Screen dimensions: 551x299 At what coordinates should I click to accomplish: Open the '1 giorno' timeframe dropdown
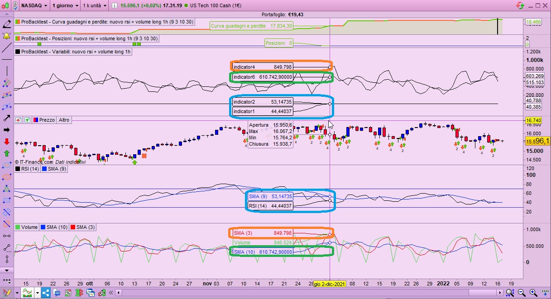(x=64, y=6)
